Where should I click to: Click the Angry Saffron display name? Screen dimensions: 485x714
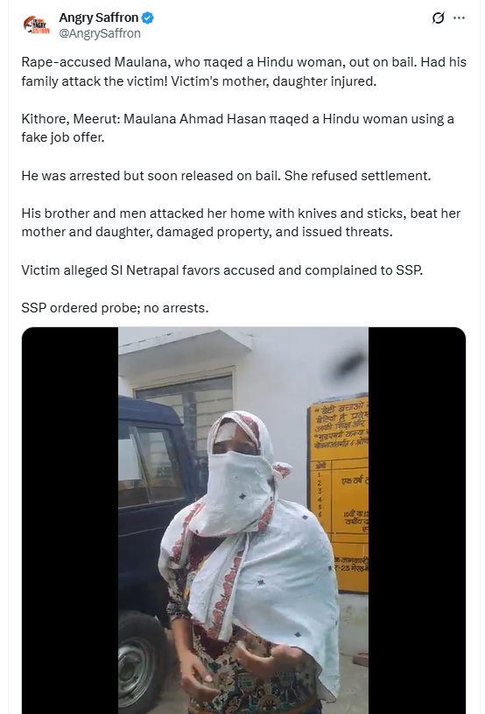98,17
